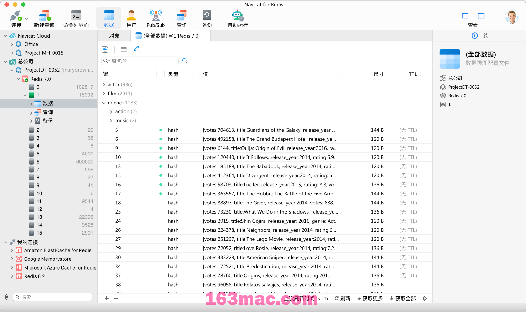The height and width of the screenshot is (312, 526).
Task: Click 刷新 refresh button
Action: (342, 298)
